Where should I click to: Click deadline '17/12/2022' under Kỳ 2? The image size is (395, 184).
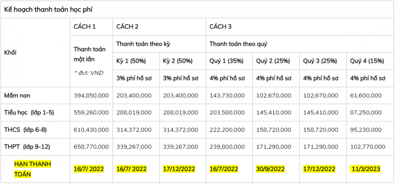click(x=179, y=169)
